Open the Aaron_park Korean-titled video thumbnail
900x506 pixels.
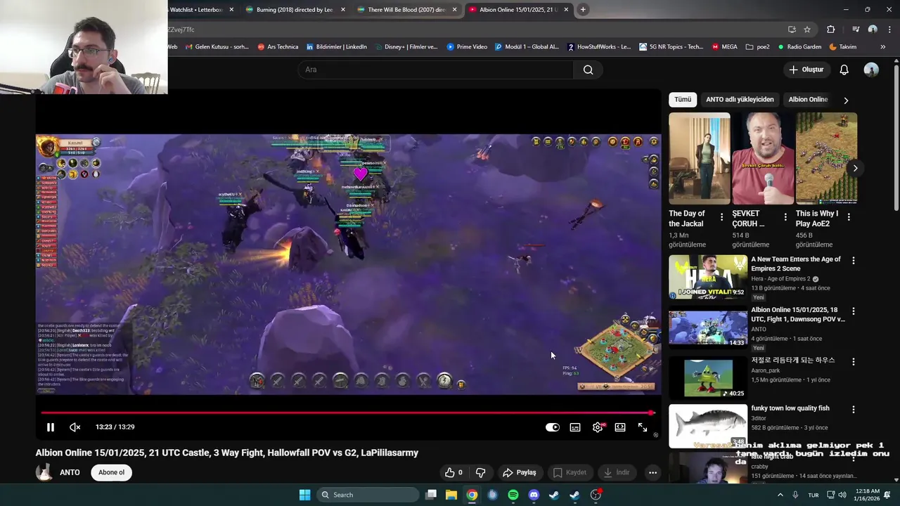click(x=708, y=377)
